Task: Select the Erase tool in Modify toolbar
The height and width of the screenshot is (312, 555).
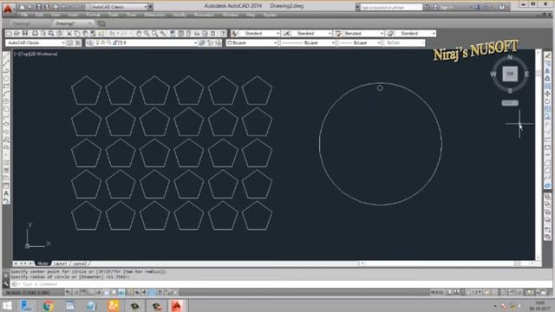Action: click(547, 55)
